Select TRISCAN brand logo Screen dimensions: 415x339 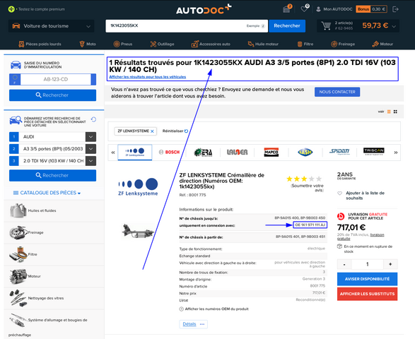pyautogui.click(x=374, y=152)
